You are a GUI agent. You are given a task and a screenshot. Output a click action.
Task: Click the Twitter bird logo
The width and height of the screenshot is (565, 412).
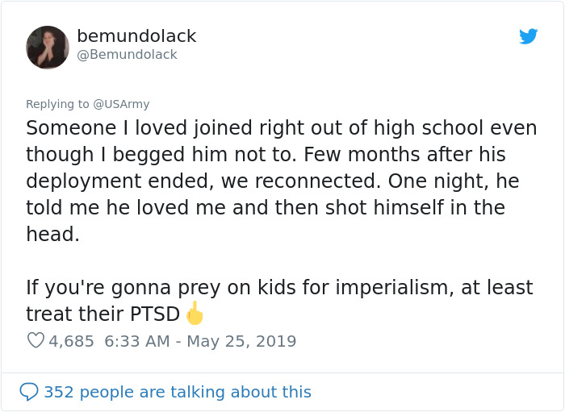[529, 36]
